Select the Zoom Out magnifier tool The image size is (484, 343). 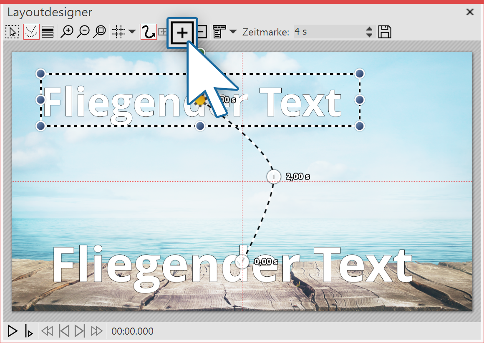point(83,31)
